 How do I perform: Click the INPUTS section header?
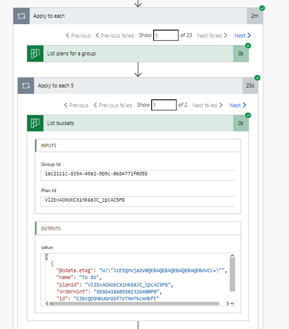[x=138, y=146]
